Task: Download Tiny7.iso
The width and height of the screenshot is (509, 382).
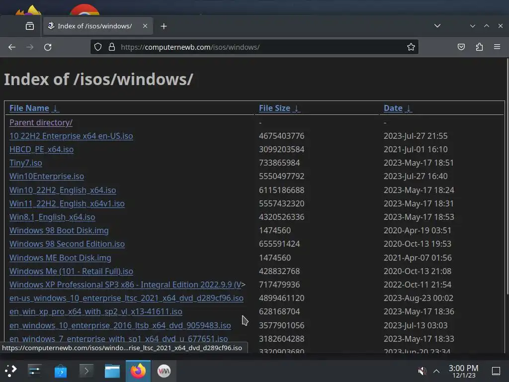Action: point(26,163)
